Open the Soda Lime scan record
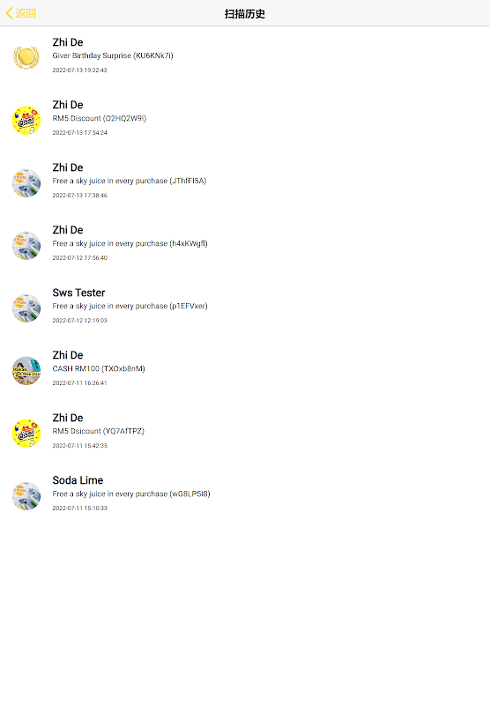The image size is (490, 705). coord(245,495)
